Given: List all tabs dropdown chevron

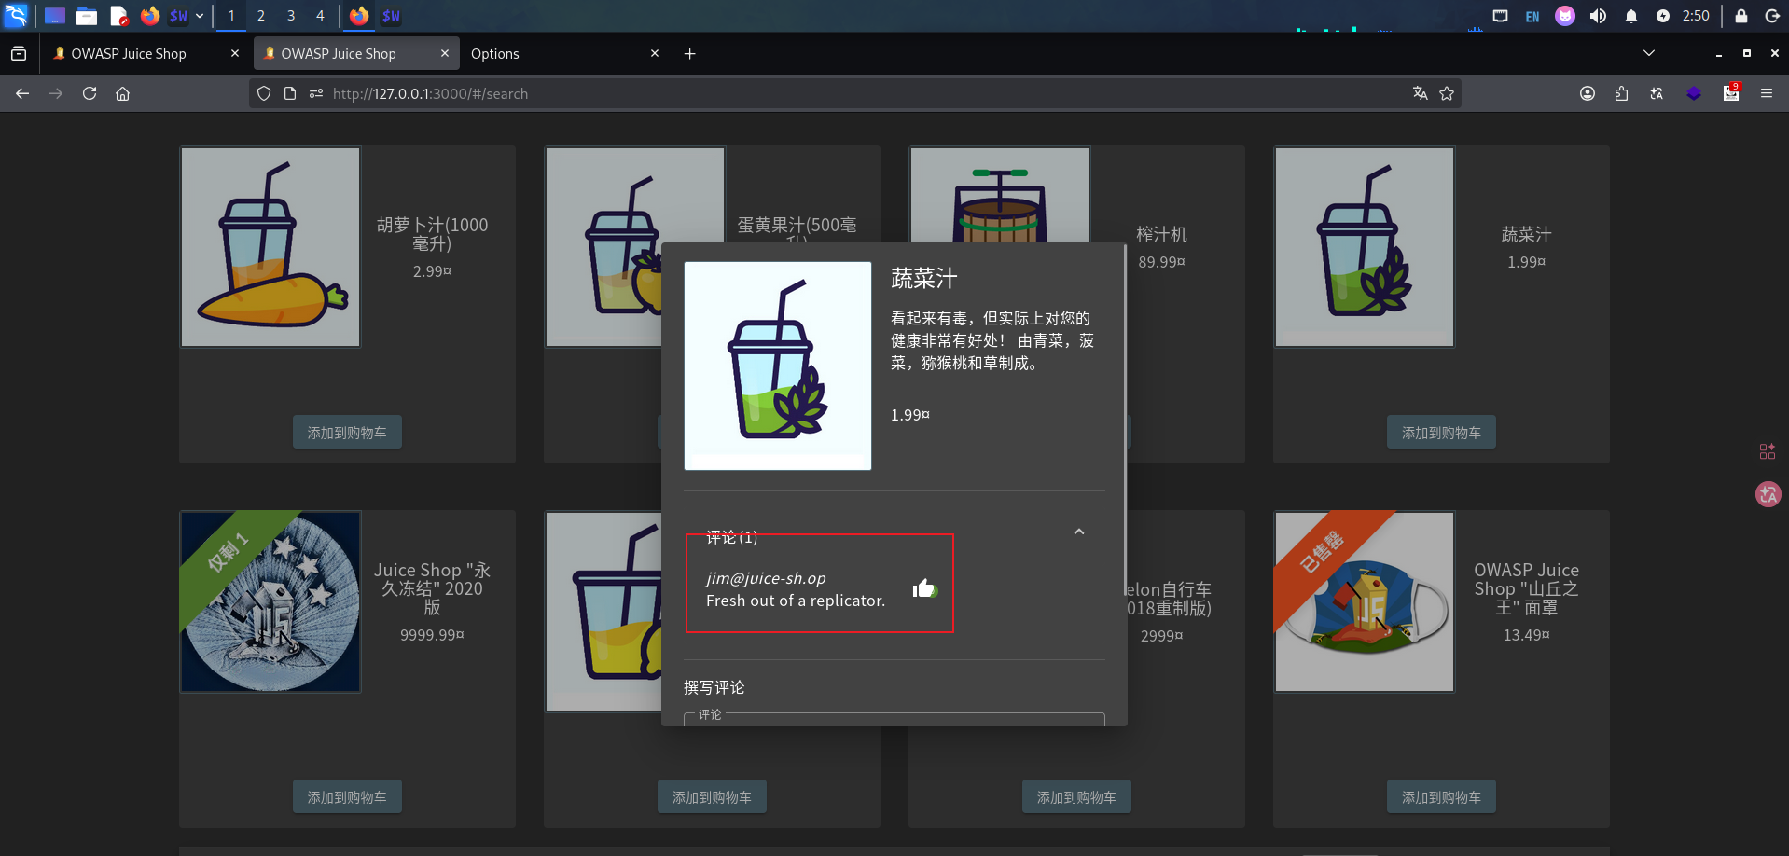Looking at the screenshot, I should click(1649, 53).
